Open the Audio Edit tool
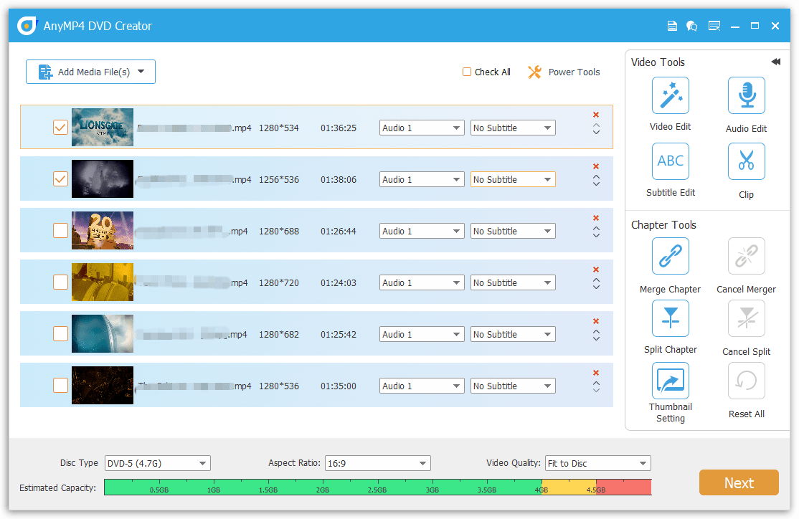The width and height of the screenshot is (799, 519). tap(746, 95)
